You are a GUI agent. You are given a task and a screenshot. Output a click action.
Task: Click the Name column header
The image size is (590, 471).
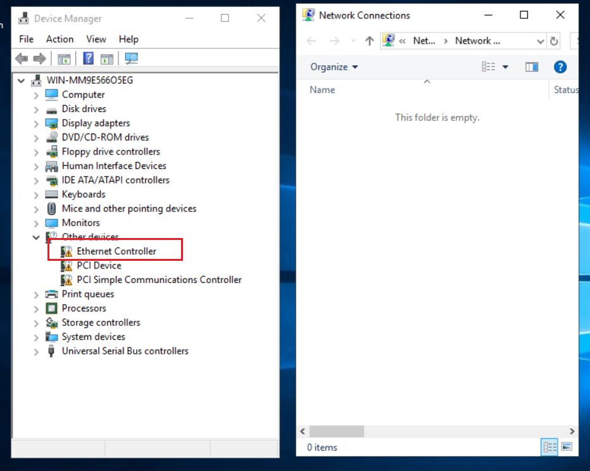322,90
